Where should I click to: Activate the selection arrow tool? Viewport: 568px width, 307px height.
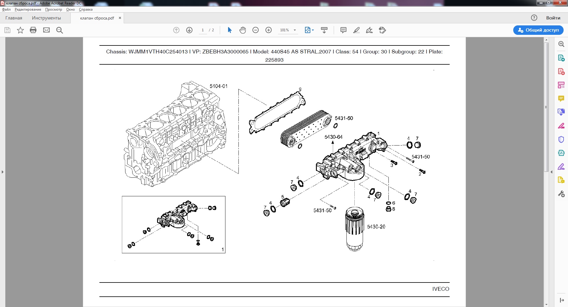[230, 30]
